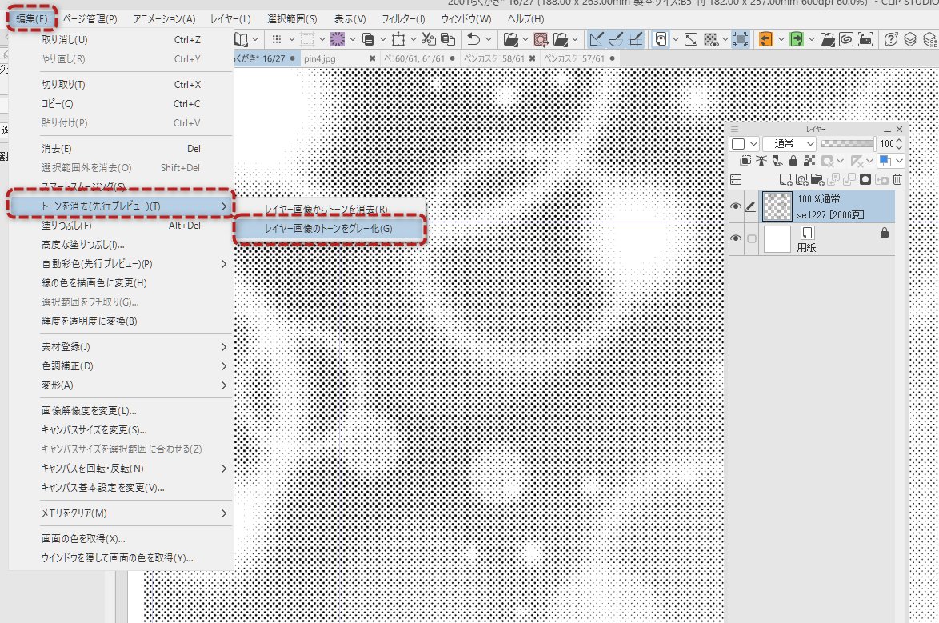Click the scale/rotate transform toolbar icon
This screenshot has width=939, height=623.
pos(398,39)
